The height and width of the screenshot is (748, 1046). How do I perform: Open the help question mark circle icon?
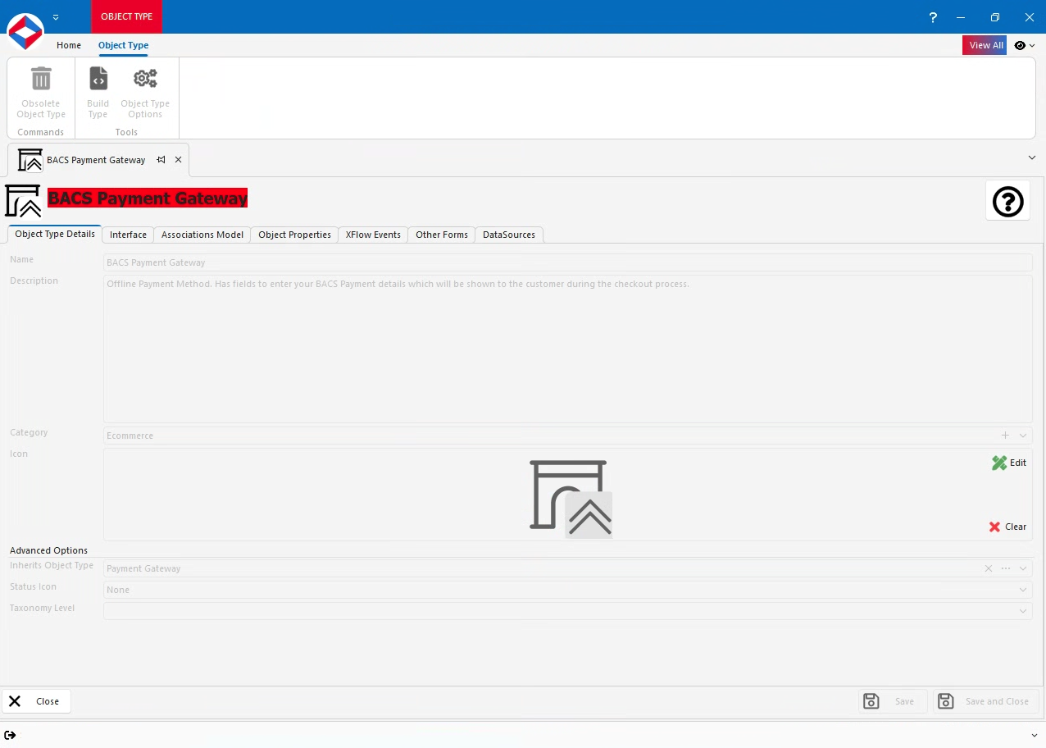pos(1007,200)
